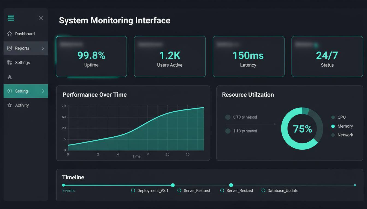This screenshot has height=209, width=367.
Task: Click the Events link in Timeline
Action: (x=69, y=190)
